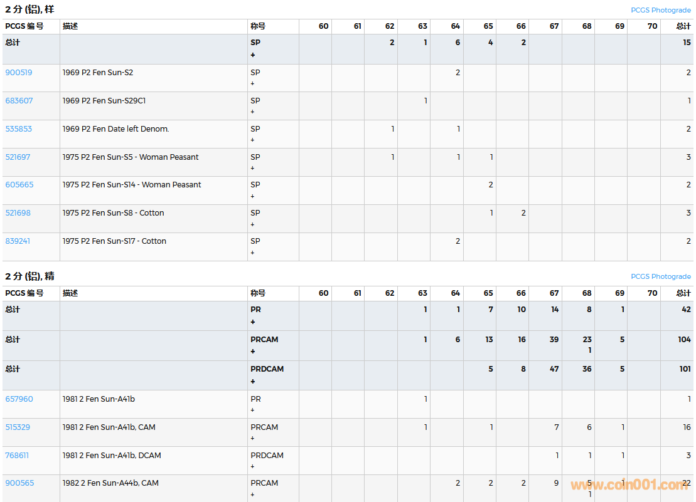Screen dimensions: 696x502
Task: Expand plus for 1969 P2 Fen Sun-S2 row
Action: (253, 83)
